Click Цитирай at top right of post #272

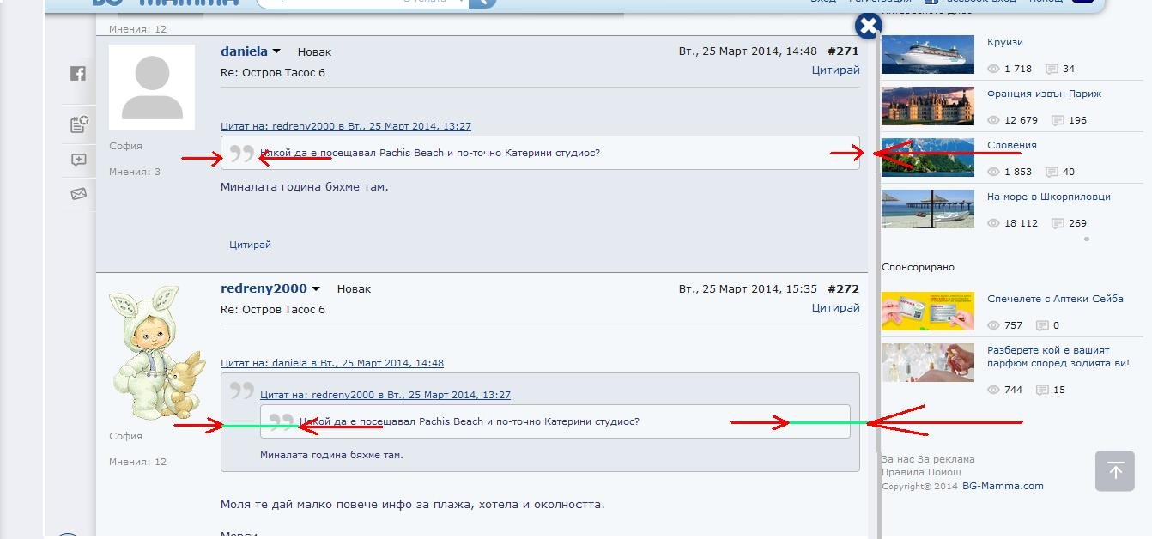pyautogui.click(x=835, y=308)
